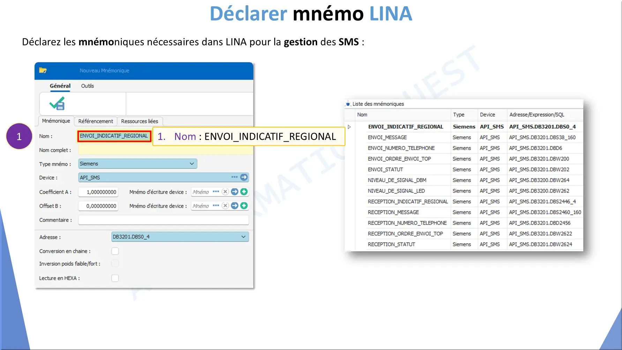
Task: Select the RECEPTION_MESSAGE row in the list
Action: [393, 212]
